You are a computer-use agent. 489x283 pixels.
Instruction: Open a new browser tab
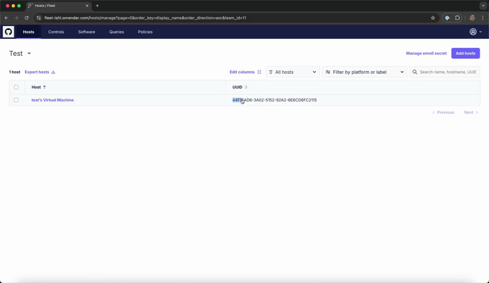97,6
